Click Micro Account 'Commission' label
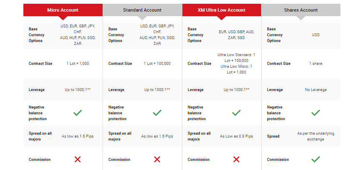The width and height of the screenshot is (363, 170). click(40, 159)
